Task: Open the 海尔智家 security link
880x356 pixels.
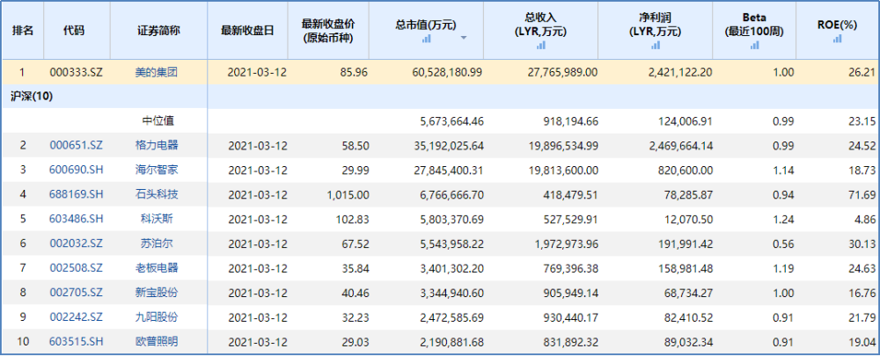Action: point(158,170)
